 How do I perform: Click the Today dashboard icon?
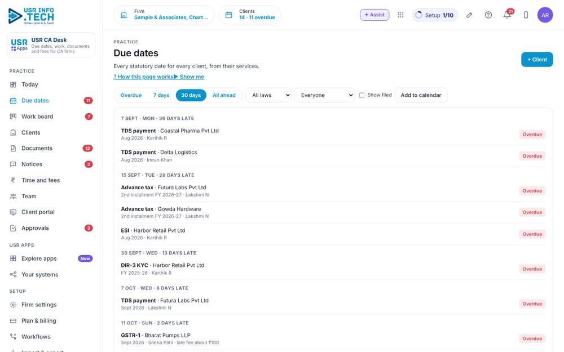point(13,85)
